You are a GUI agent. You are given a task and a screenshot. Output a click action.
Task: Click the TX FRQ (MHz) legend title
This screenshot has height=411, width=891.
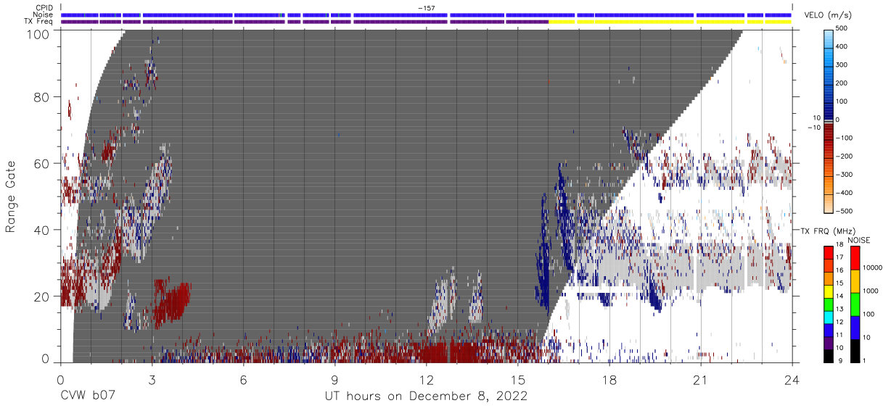[x=826, y=231]
